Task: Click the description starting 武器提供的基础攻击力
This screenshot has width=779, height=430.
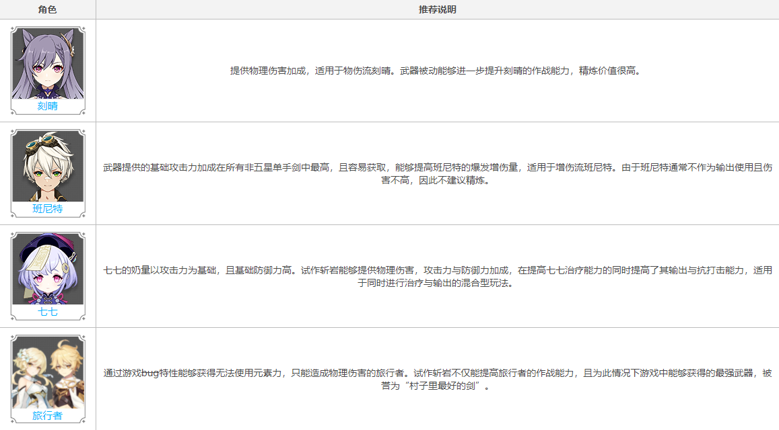Action: [x=437, y=174]
